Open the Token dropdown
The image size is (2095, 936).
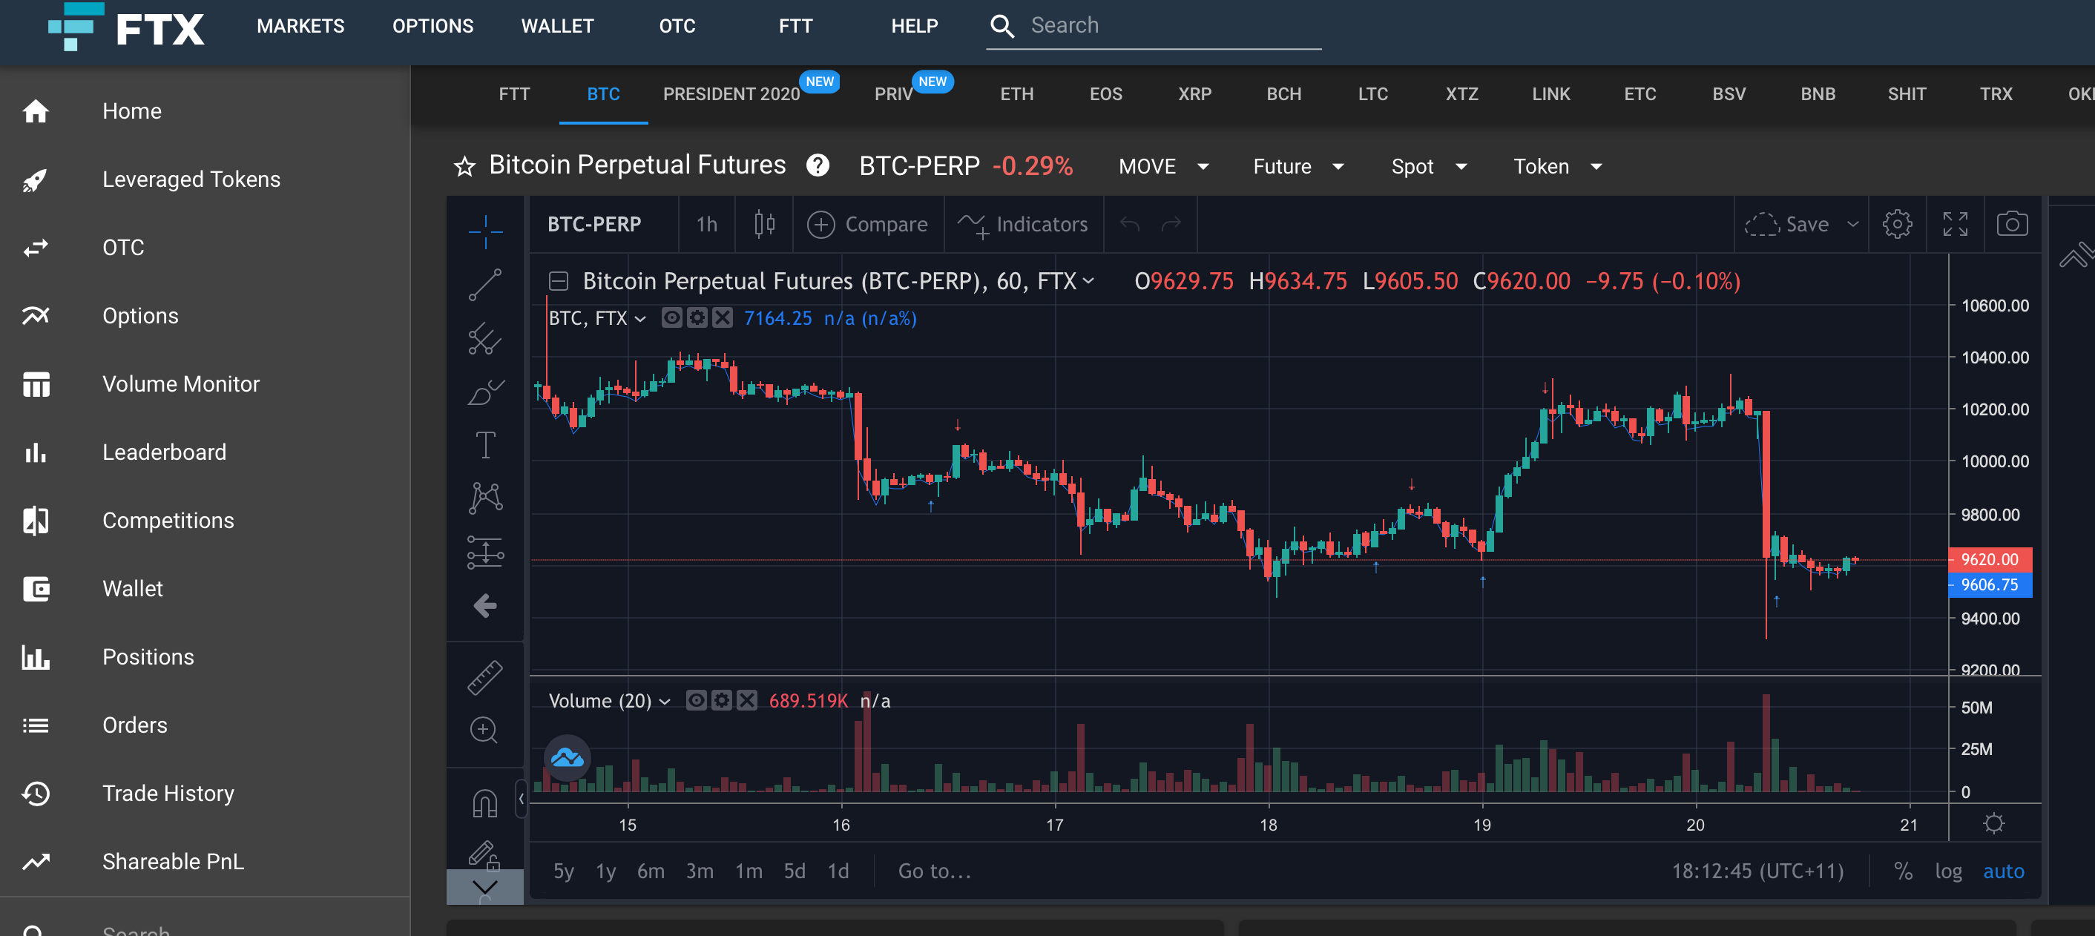1557,167
